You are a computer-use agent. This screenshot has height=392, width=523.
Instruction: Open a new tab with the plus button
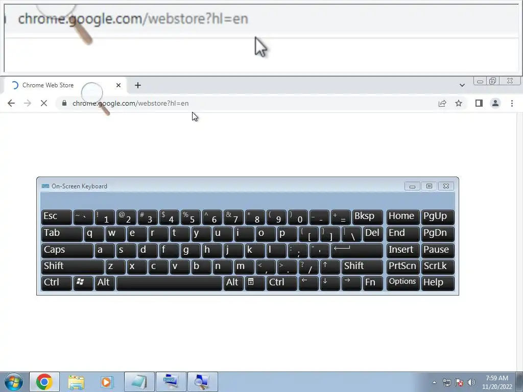138,85
